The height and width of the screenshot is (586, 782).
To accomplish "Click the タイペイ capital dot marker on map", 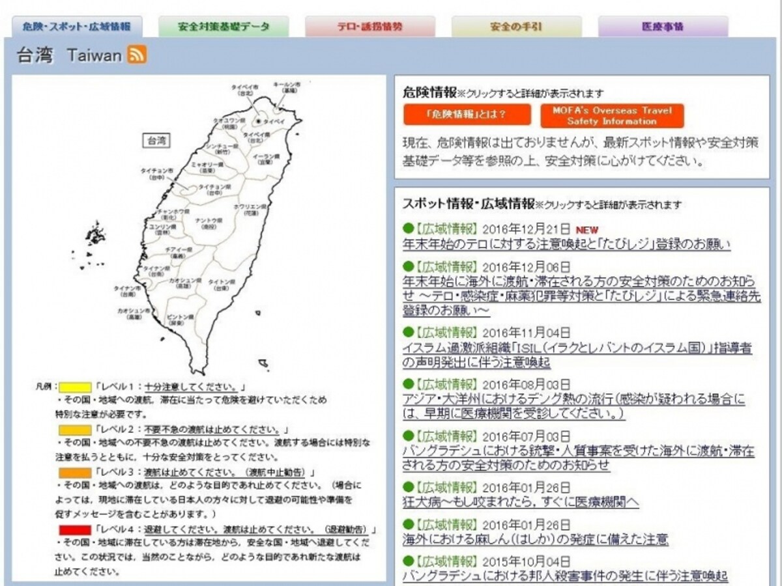I will click(x=259, y=122).
